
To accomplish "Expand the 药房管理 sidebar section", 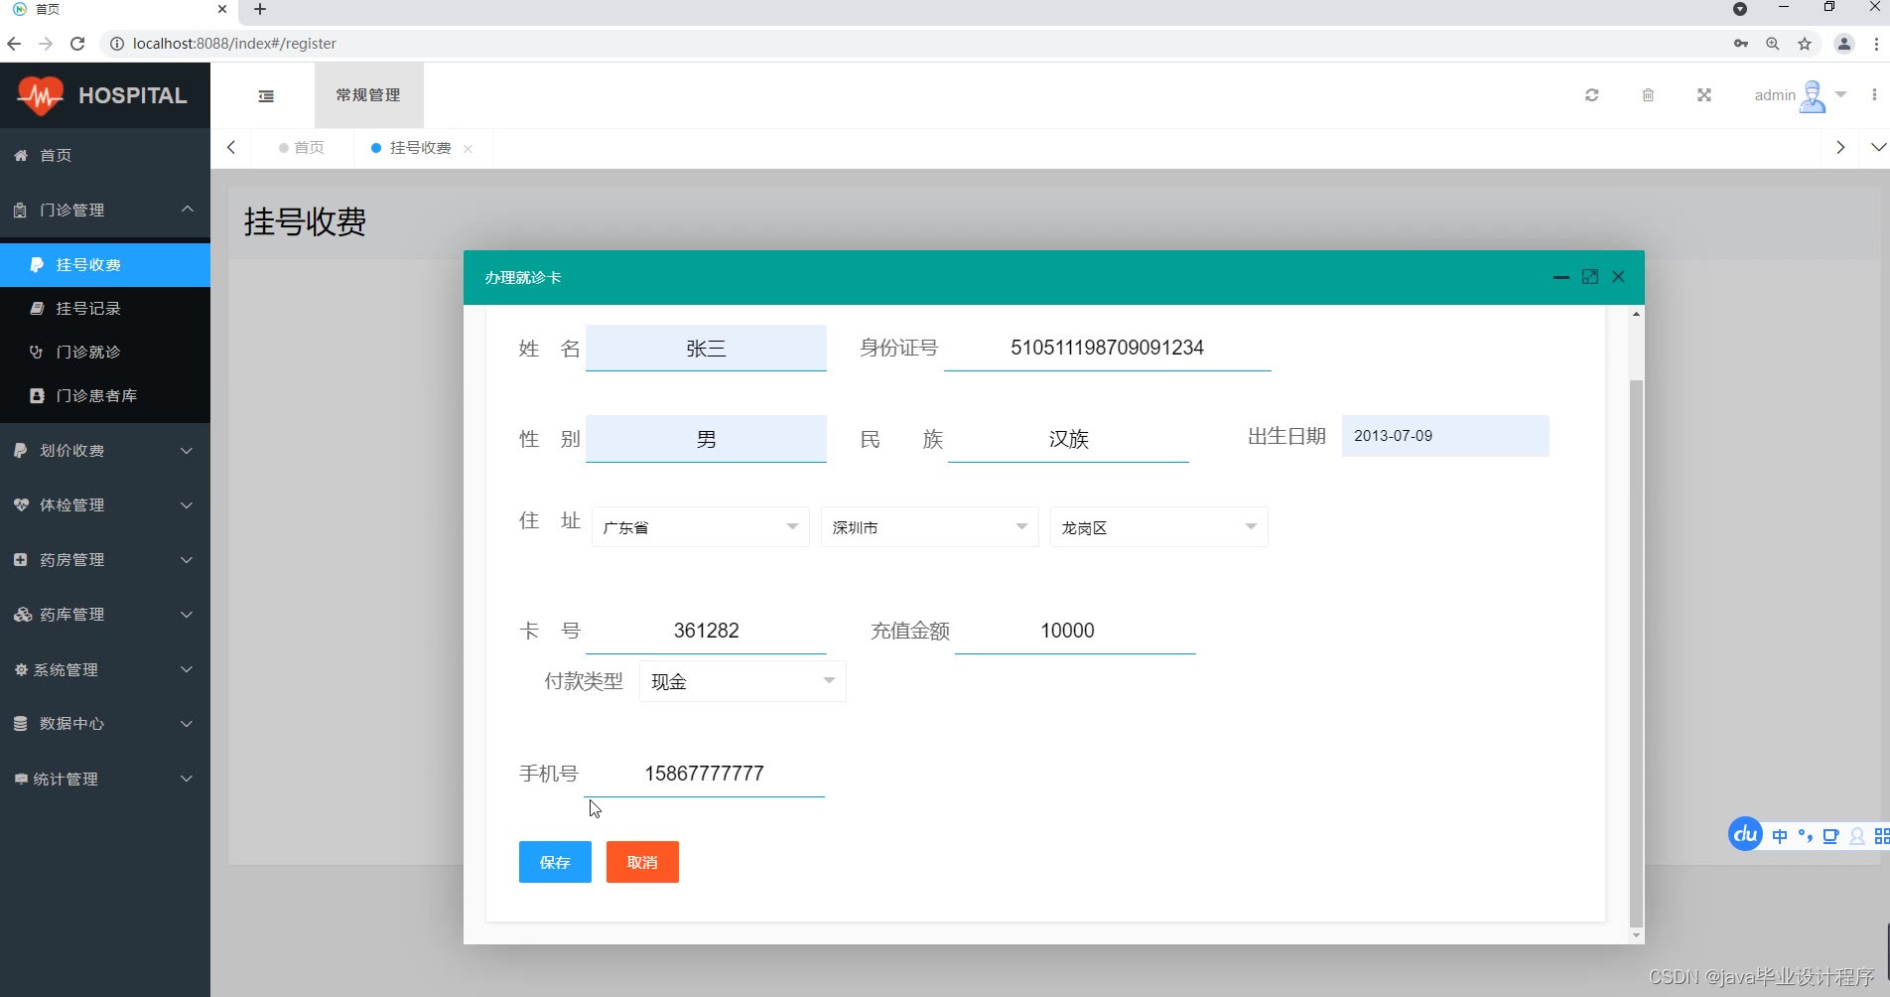I will coord(105,560).
